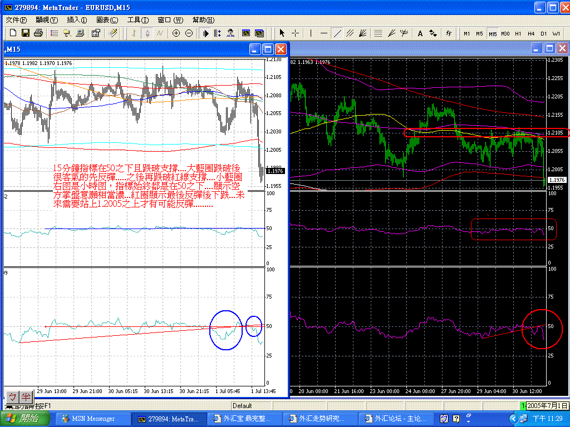Open the 文件(F) menu

pyautogui.click(x=16, y=19)
